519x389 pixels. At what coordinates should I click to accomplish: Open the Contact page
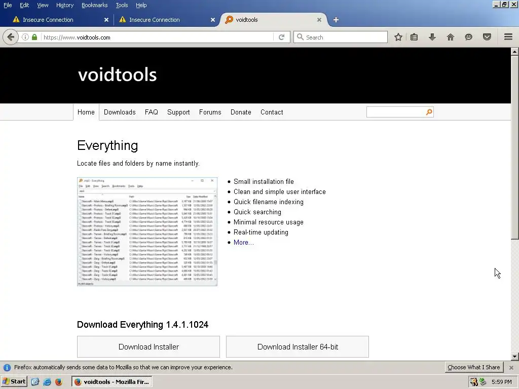pos(272,112)
